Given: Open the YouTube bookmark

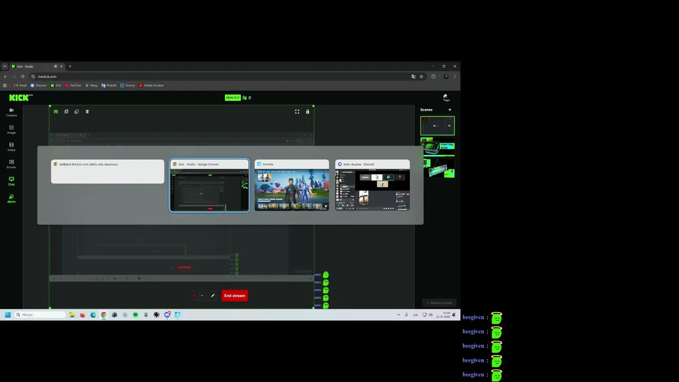Looking at the screenshot, I should click(73, 85).
